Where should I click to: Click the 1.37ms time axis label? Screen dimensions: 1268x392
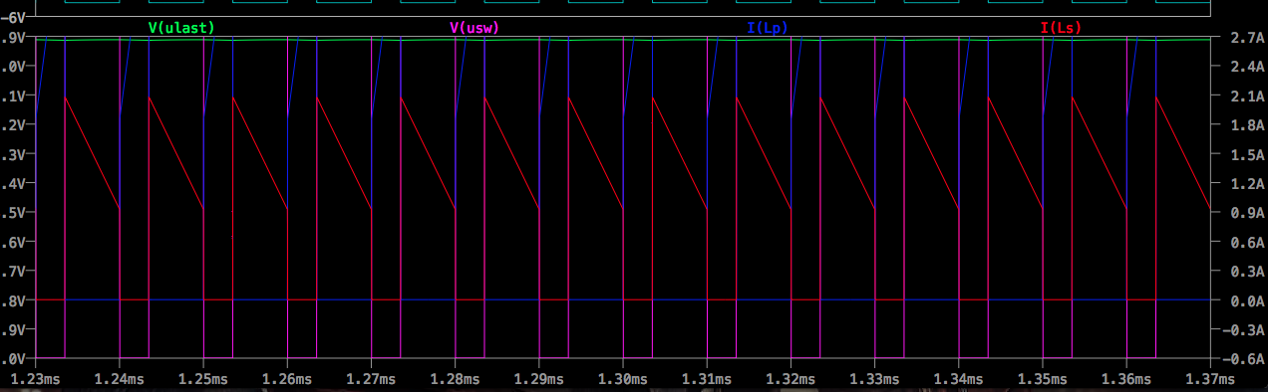coord(1210,378)
